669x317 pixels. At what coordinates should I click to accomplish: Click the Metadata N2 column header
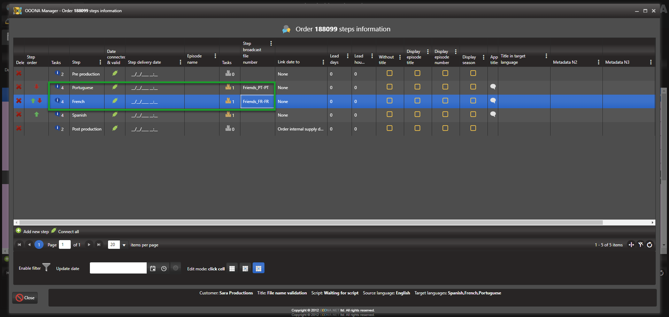[565, 62]
